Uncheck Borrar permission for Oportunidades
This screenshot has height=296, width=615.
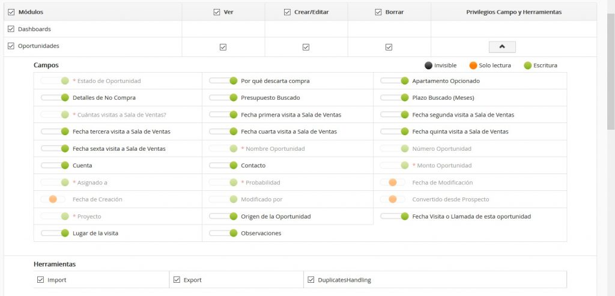(x=389, y=47)
